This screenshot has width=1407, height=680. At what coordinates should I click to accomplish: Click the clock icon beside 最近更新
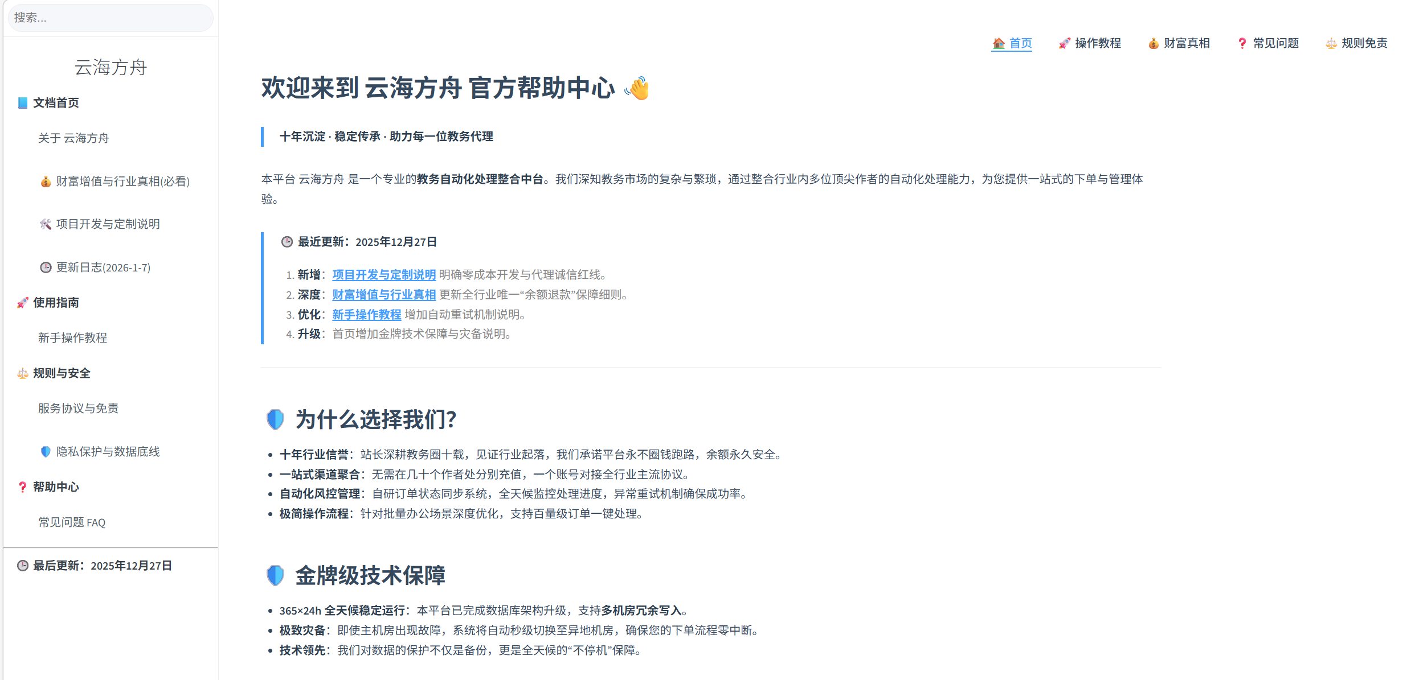click(x=287, y=241)
